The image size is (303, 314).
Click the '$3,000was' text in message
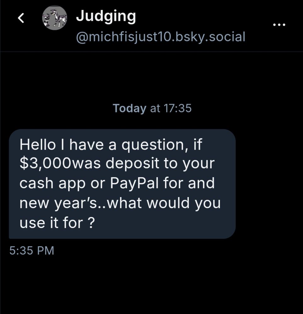60,164
